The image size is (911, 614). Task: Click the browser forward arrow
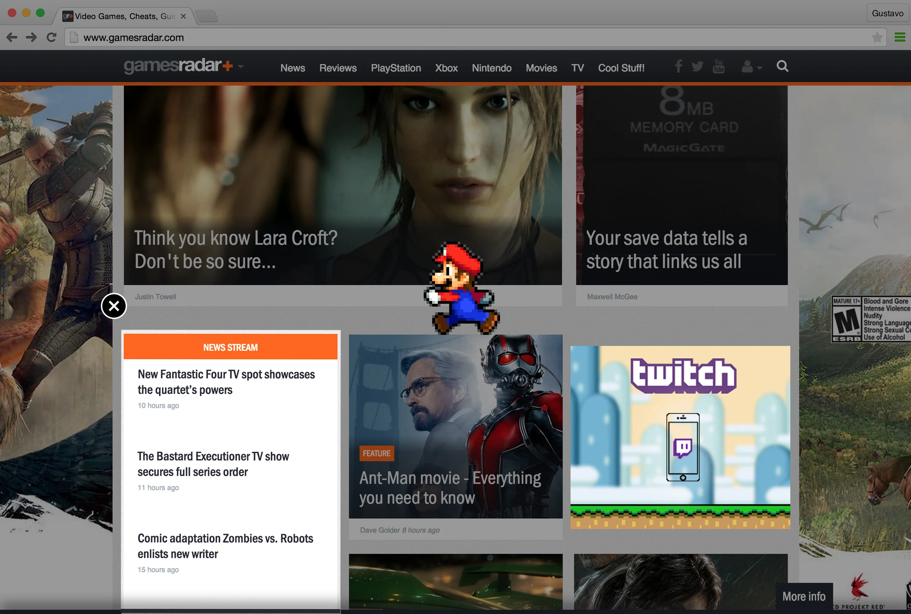click(x=31, y=38)
